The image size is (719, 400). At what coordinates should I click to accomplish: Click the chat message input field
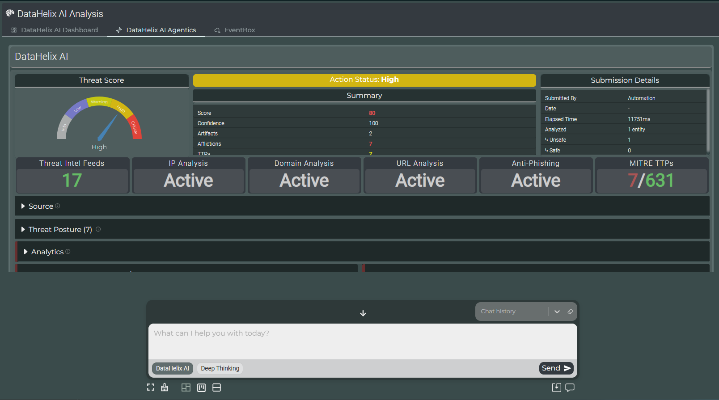[x=363, y=341]
